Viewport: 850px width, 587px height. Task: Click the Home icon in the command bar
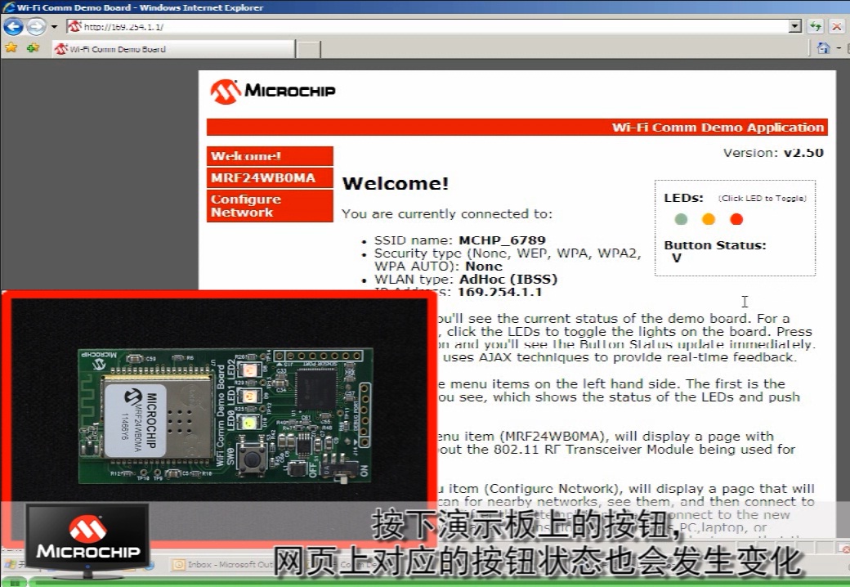coord(823,48)
